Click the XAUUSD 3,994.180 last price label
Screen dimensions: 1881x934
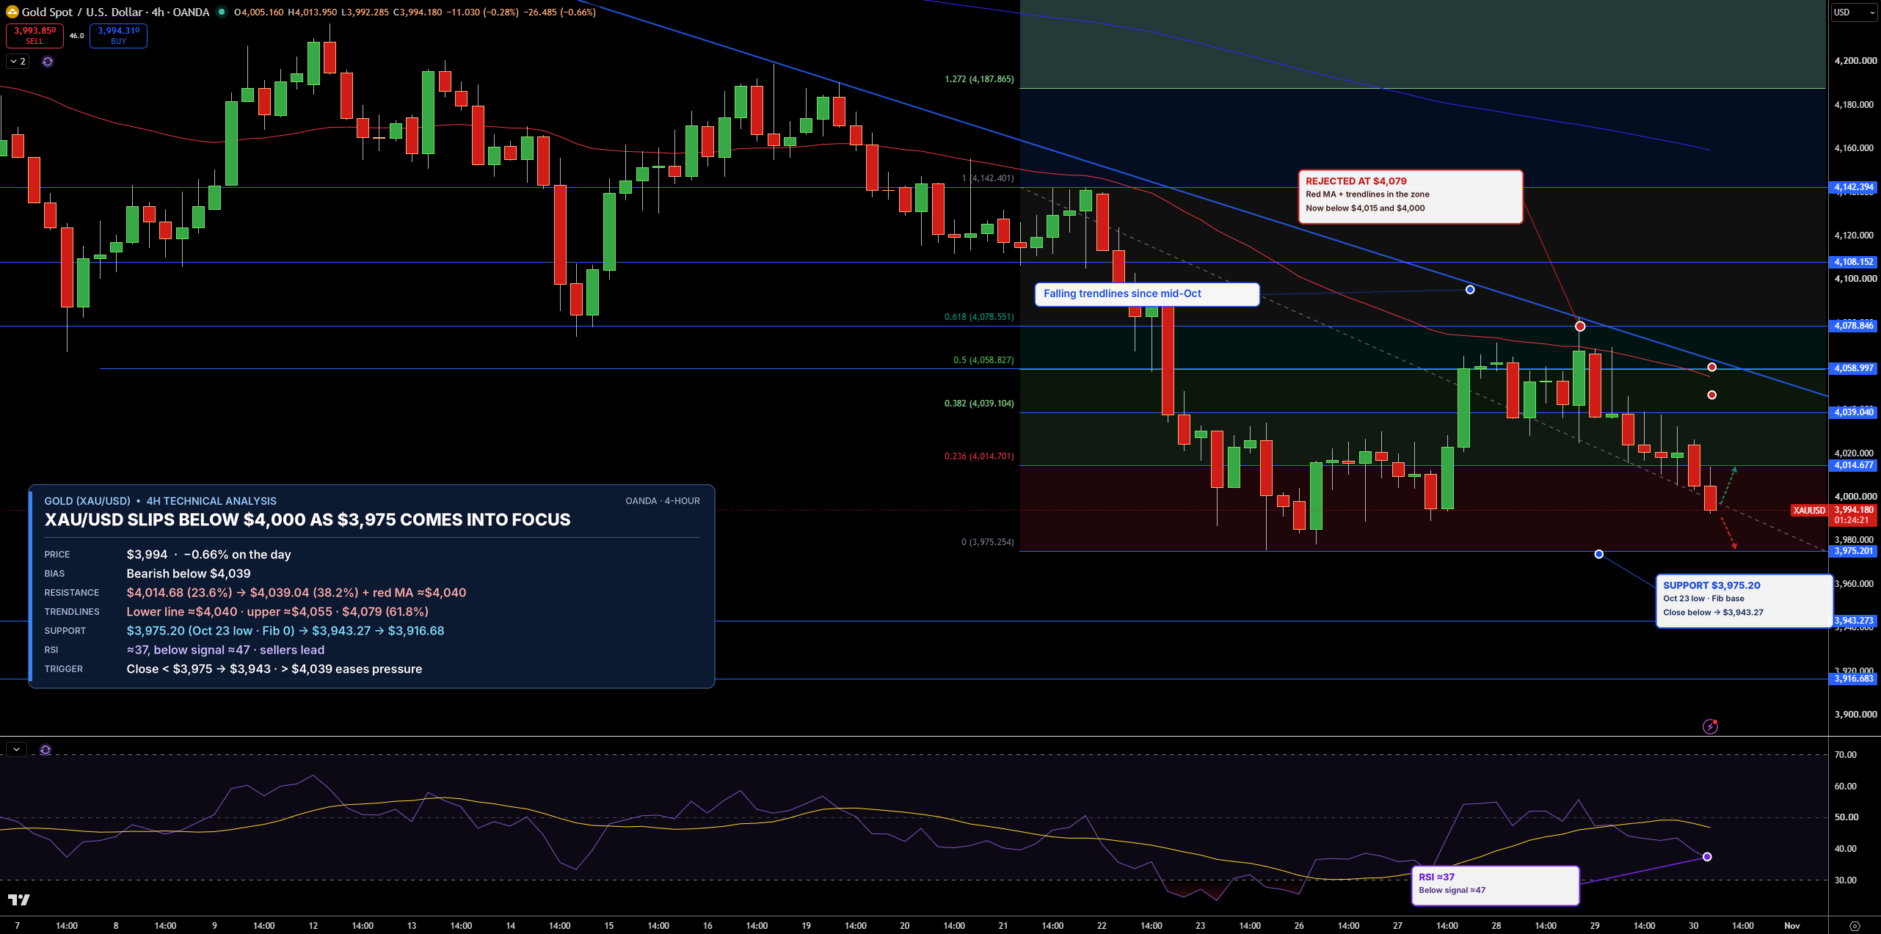pos(1833,514)
